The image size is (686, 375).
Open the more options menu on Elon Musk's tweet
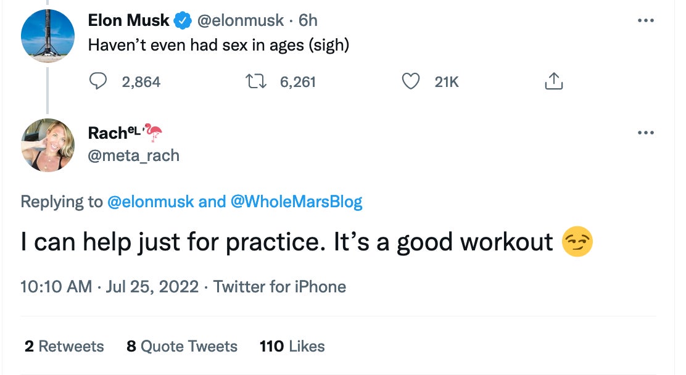pyautogui.click(x=647, y=20)
